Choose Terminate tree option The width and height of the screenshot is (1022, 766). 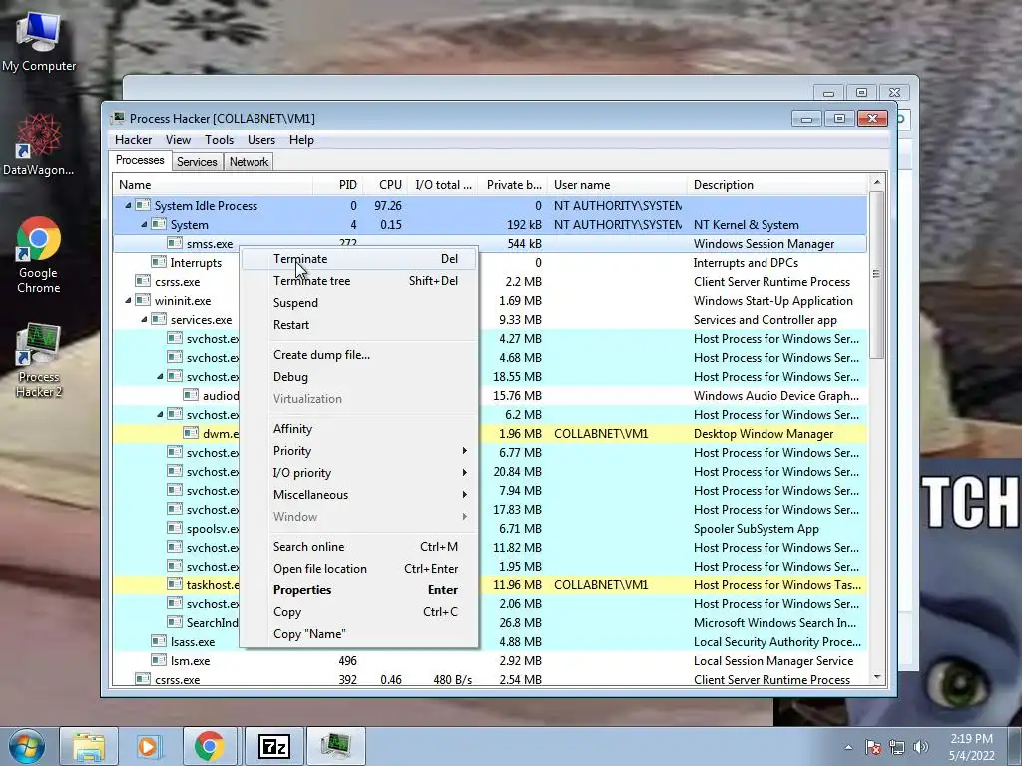pos(359,280)
